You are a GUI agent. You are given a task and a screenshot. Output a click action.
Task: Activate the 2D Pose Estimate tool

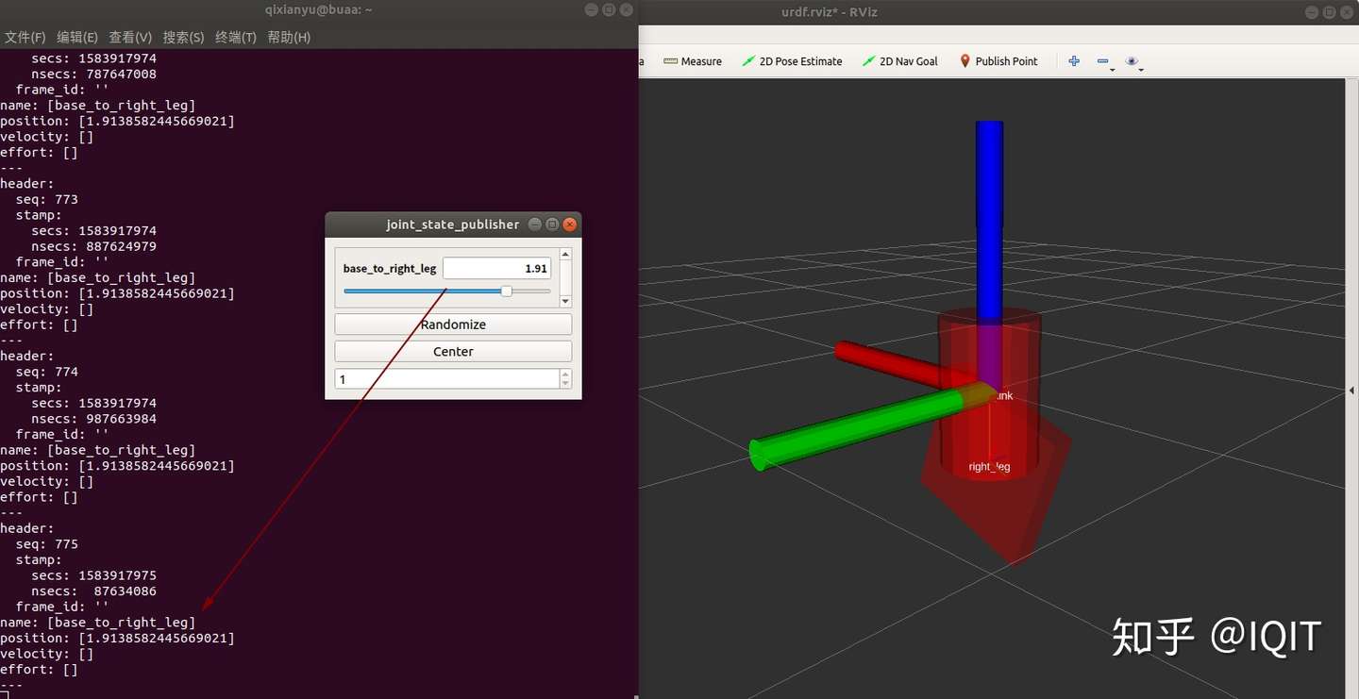point(792,61)
